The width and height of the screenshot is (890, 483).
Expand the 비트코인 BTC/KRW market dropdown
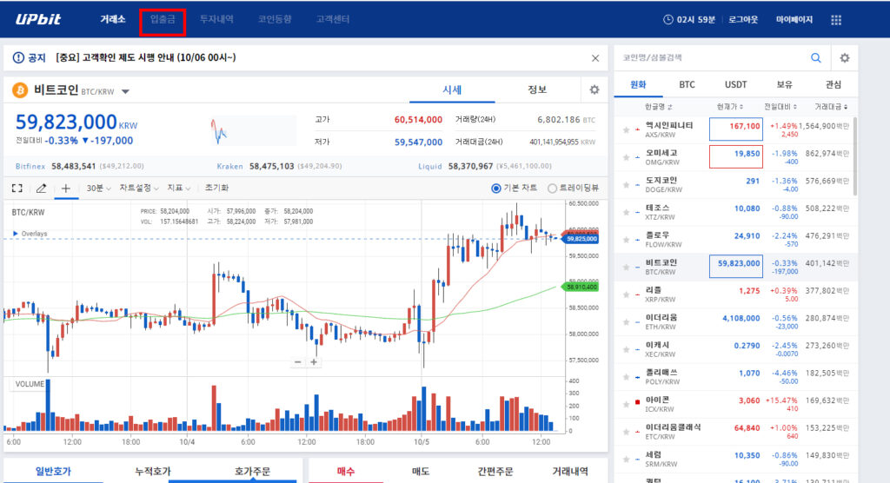click(125, 91)
